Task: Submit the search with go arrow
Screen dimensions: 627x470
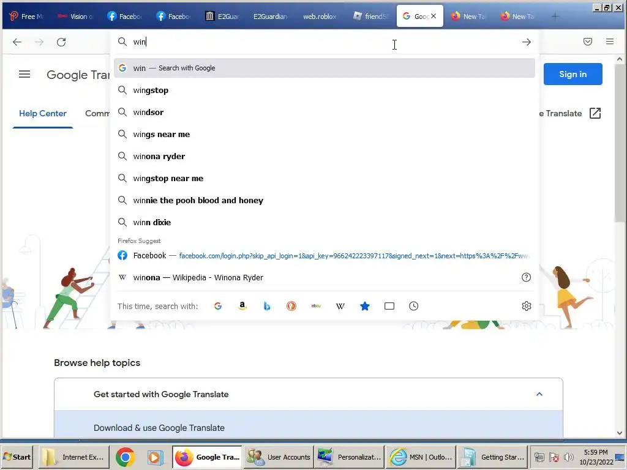Action: [x=526, y=42]
